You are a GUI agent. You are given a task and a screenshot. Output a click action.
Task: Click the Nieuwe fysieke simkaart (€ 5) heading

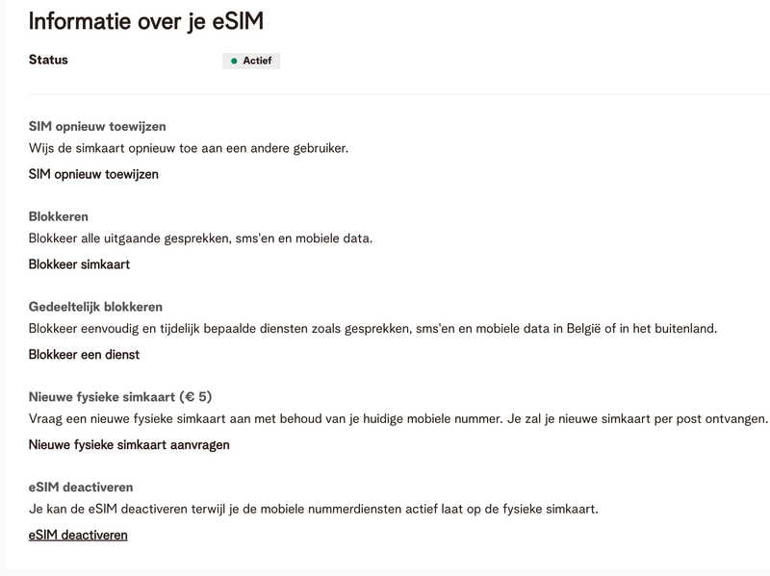(120, 397)
